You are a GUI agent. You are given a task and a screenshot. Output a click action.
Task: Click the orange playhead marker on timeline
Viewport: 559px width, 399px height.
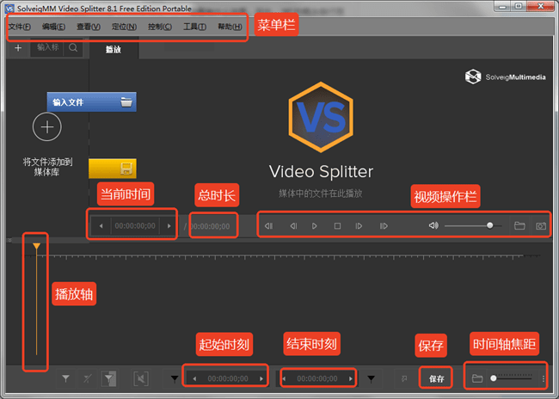tap(36, 246)
